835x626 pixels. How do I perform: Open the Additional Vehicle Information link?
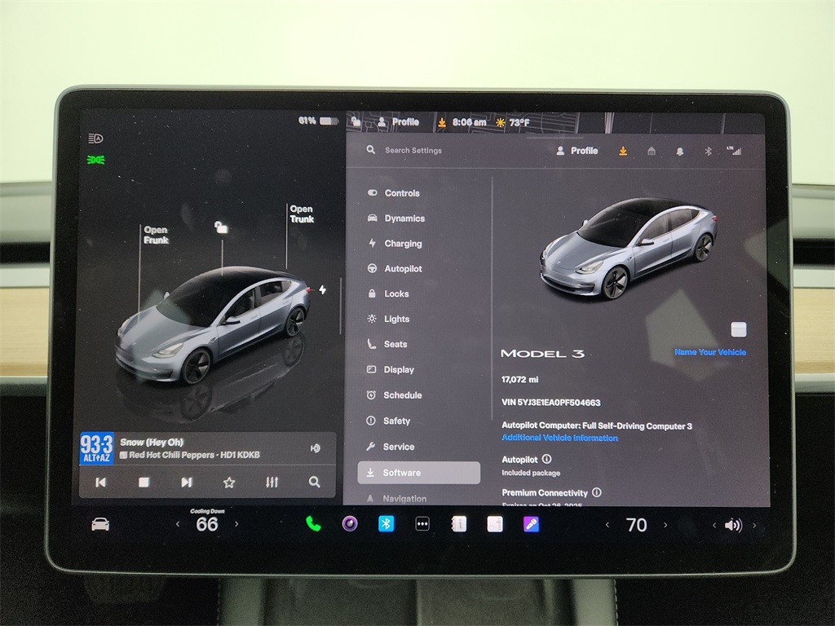coord(559,438)
